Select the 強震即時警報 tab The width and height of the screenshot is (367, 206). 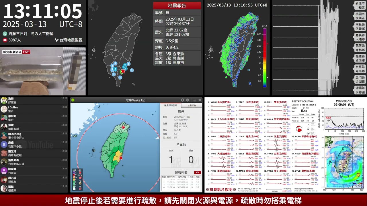tap(171, 106)
